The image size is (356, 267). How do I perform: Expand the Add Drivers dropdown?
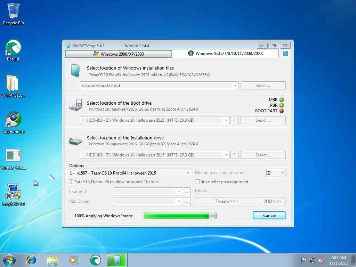[x=179, y=201]
